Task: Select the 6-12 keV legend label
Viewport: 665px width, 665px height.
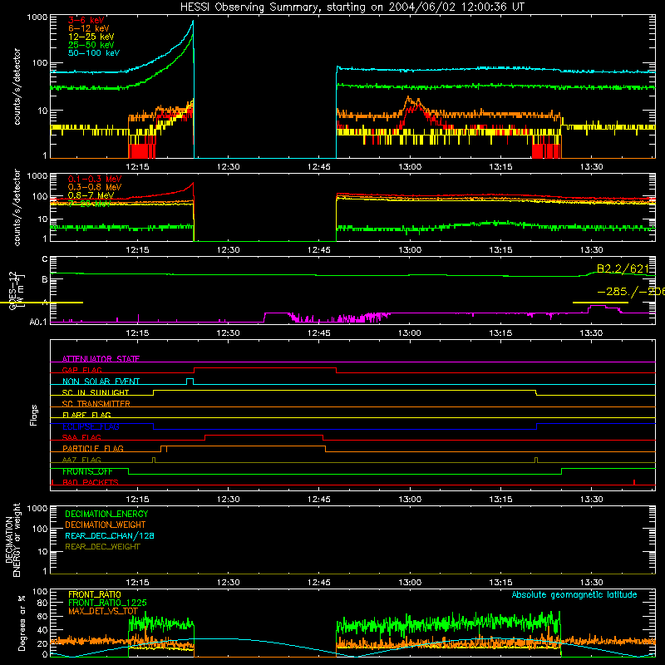Action: 89,28
